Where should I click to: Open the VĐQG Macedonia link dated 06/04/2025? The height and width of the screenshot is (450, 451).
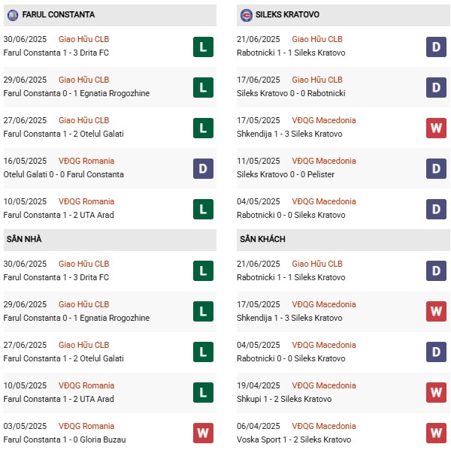tap(324, 426)
